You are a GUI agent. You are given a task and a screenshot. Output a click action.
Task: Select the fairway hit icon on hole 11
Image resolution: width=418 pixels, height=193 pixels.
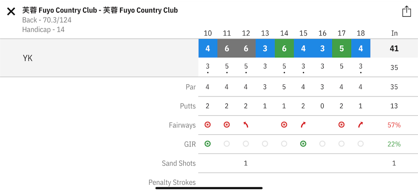227,125
